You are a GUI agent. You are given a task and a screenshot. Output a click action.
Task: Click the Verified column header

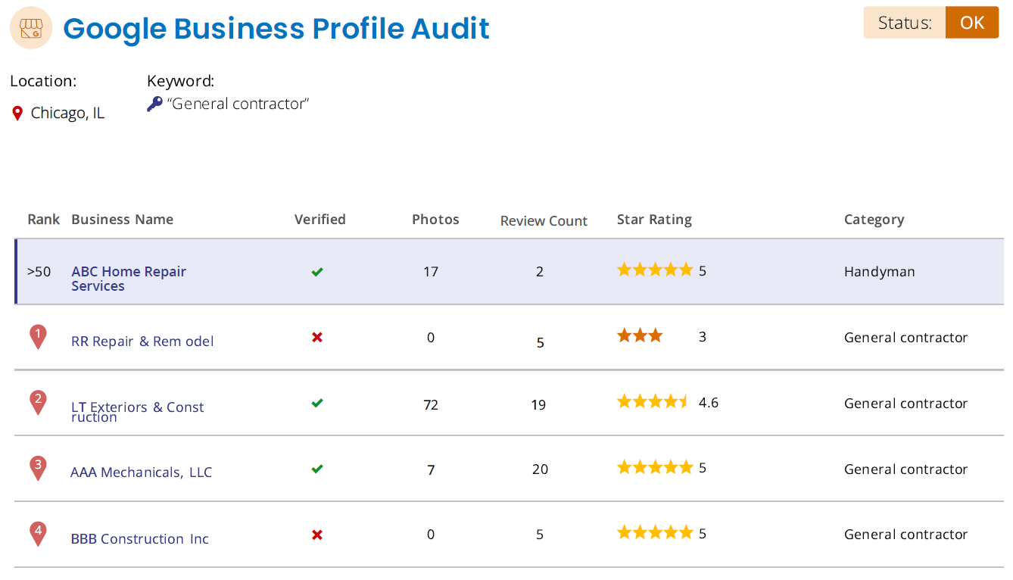click(x=319, y=220)
